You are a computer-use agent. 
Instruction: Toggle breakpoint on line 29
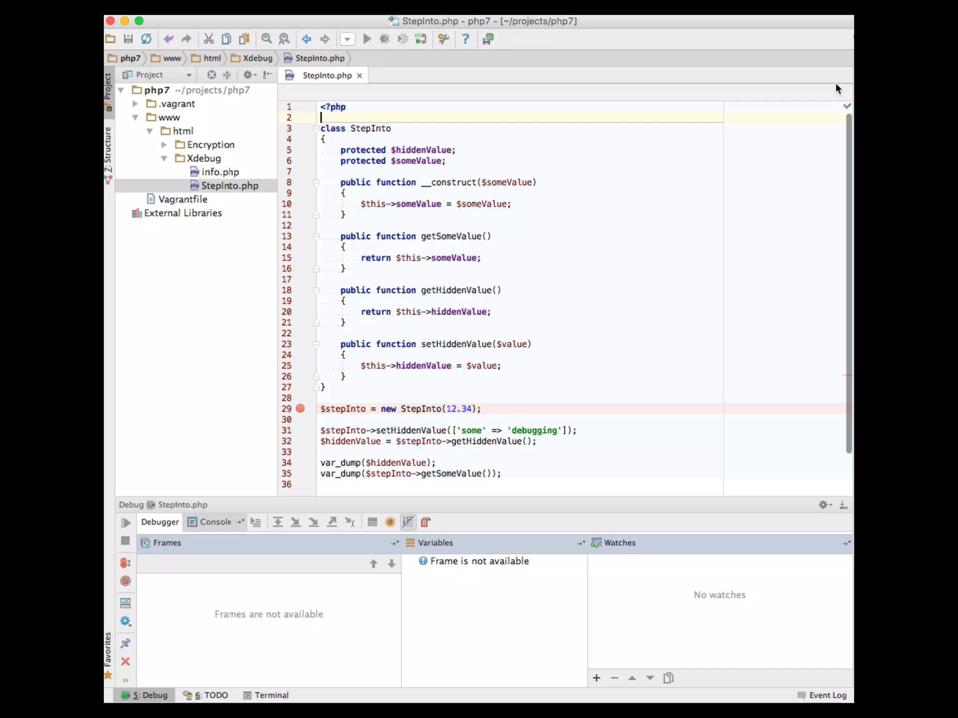(x=300, y=409)
